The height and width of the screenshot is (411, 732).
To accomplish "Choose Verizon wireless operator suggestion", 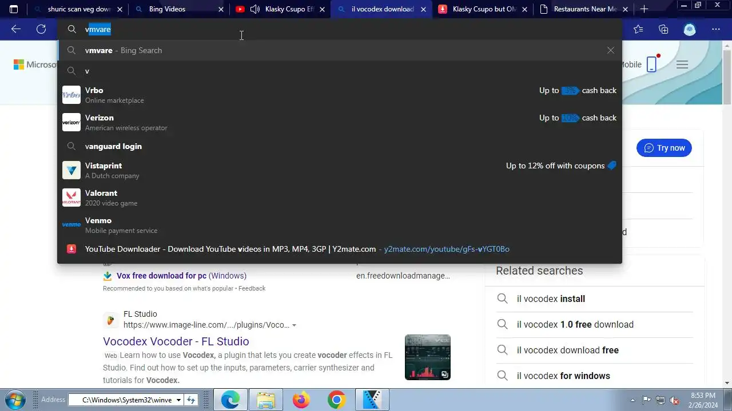I will tap(340, 122).
